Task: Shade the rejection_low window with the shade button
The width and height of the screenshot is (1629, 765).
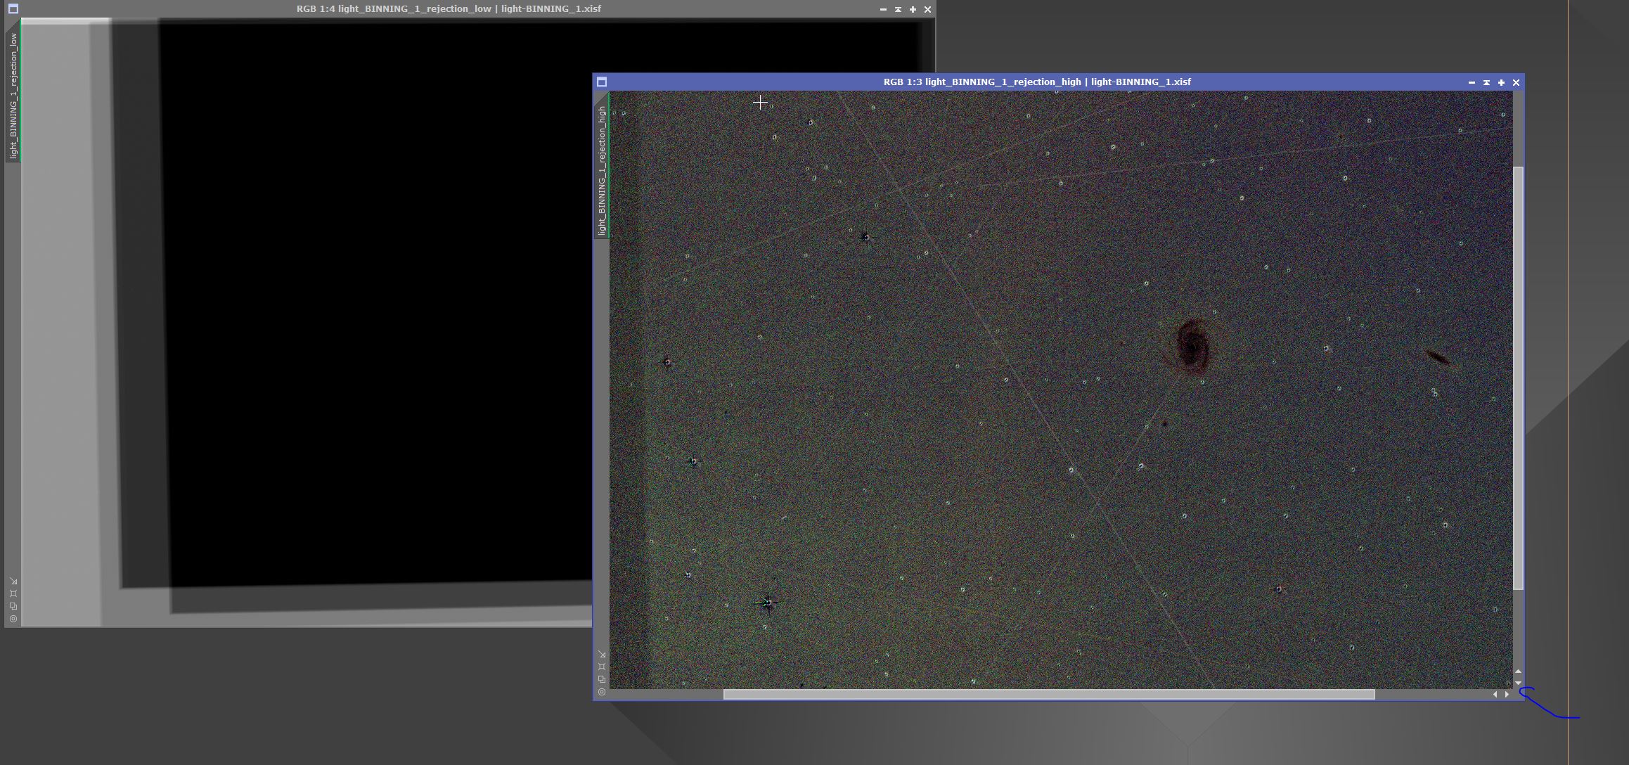Action: 898,9
